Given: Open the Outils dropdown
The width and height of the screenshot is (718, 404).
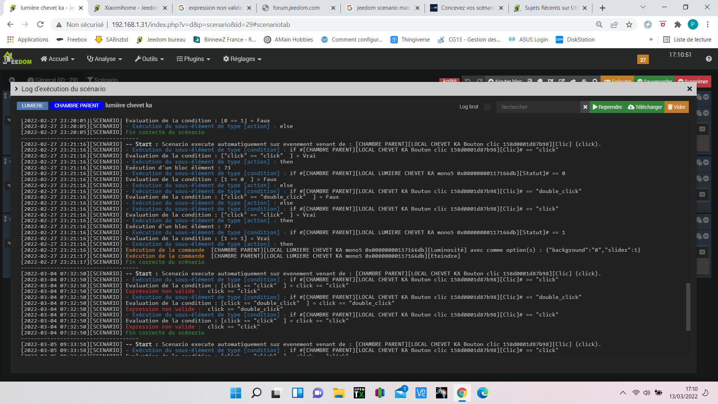Looking at the screenshot, I should coord(149,59).
